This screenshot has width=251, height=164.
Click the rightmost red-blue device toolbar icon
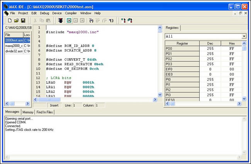tap(130, 20)
